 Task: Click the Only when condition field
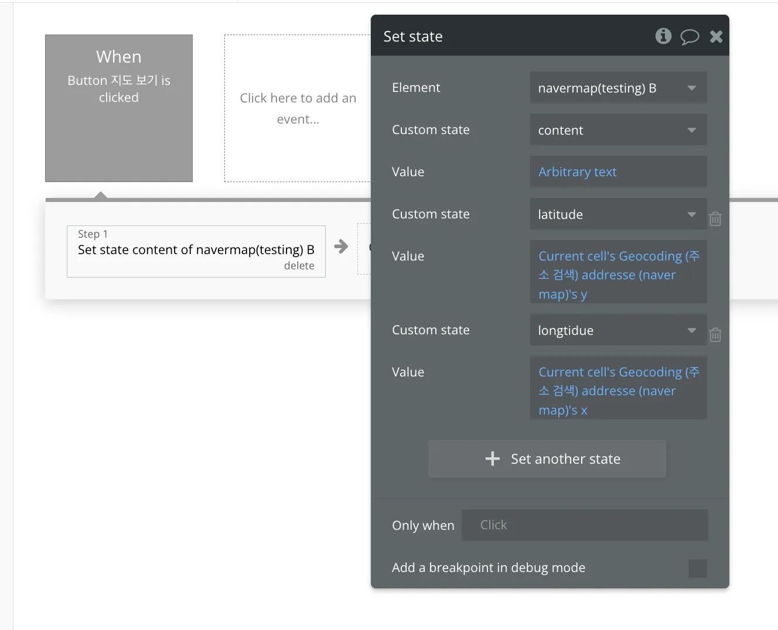point(585,525)
